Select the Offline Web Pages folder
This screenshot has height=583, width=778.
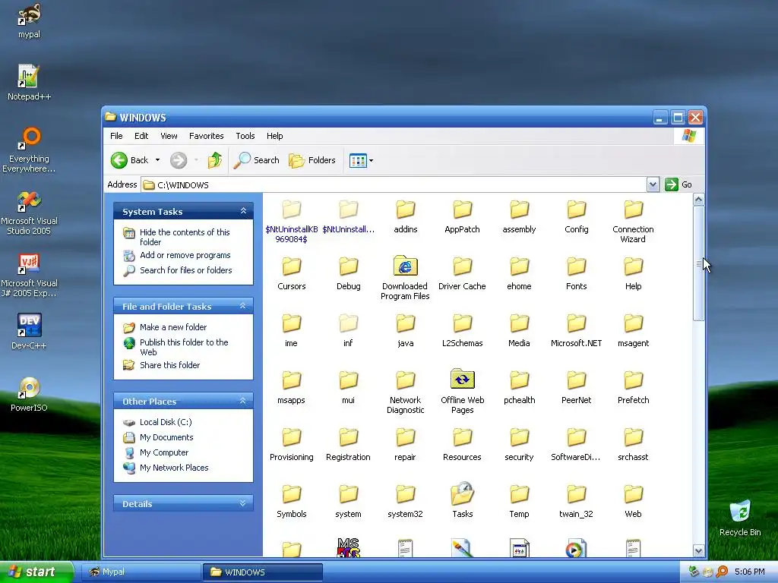click(462, 392)
